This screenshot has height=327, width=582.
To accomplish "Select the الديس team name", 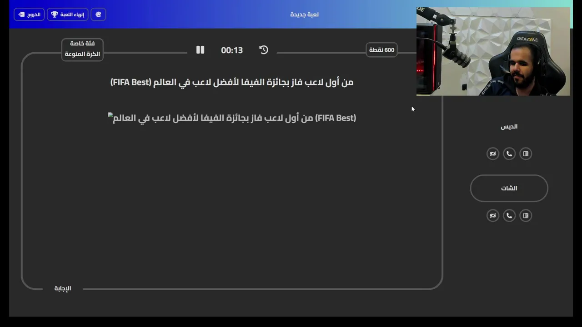I will pos(509,127).
